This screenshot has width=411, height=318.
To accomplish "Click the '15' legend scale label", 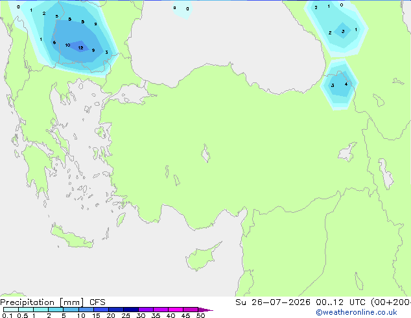I will [x=96, y=315].
